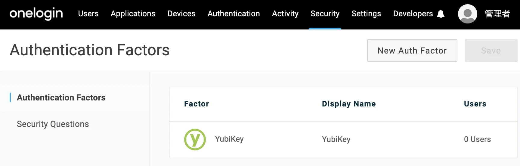520x166 pixels.
Task: Click the YubiKey logo icon
Action: [195, 140]
